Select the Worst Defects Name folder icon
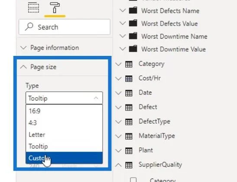 (x=133, y=10)
